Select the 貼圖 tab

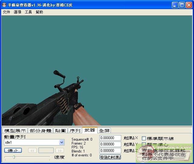coord(60,131)
